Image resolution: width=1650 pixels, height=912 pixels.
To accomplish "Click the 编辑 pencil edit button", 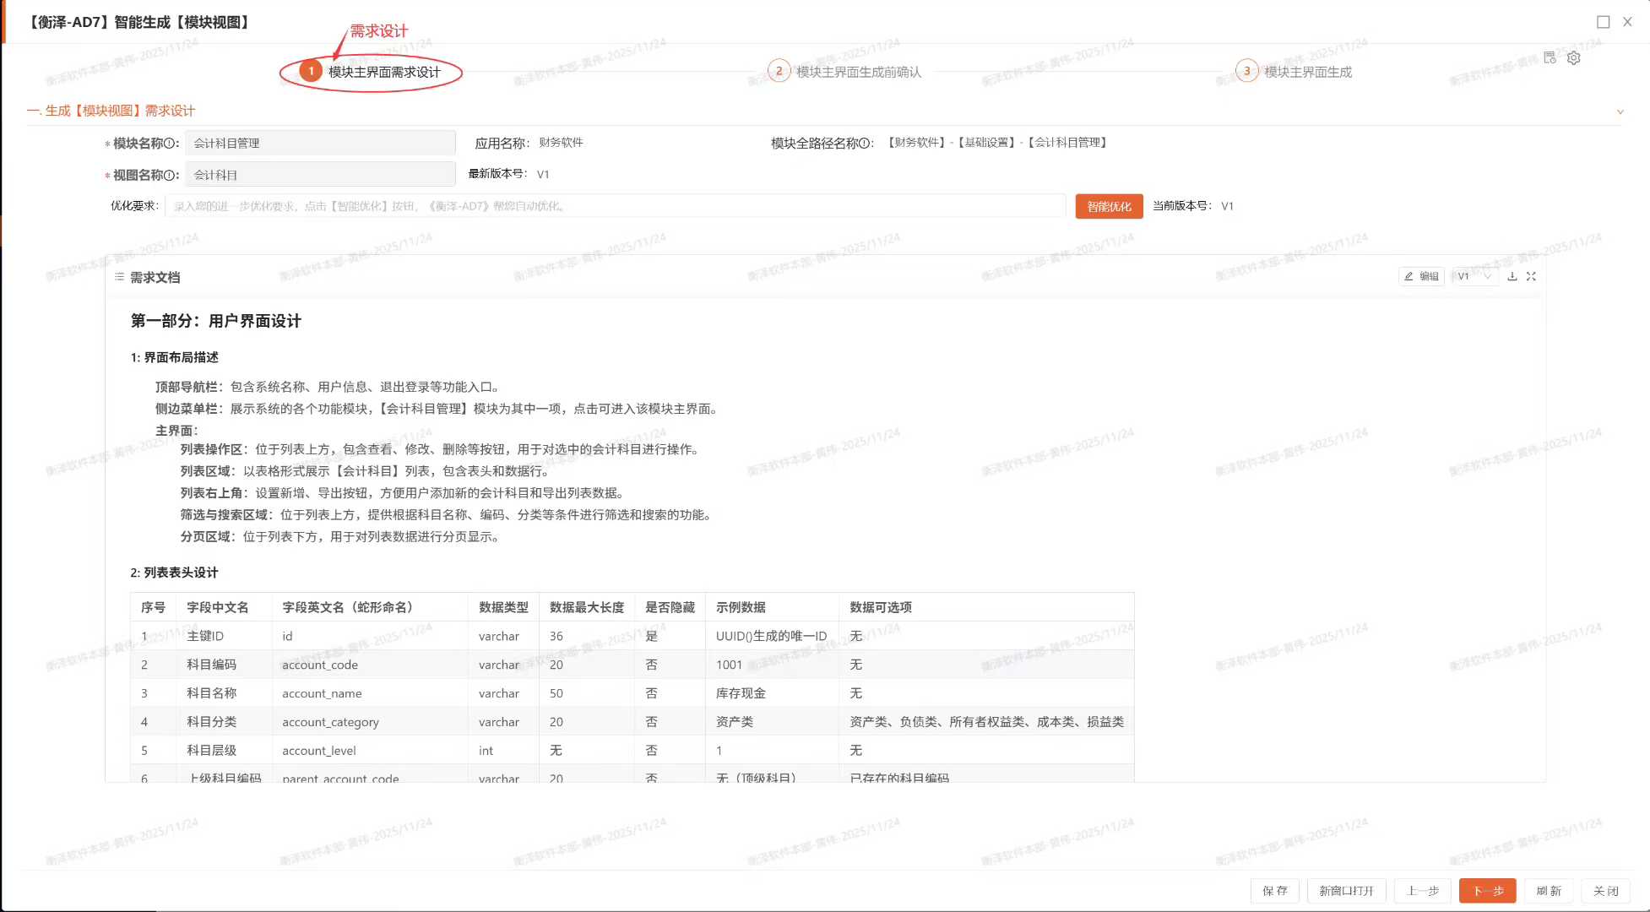I will coord(1421,276).
